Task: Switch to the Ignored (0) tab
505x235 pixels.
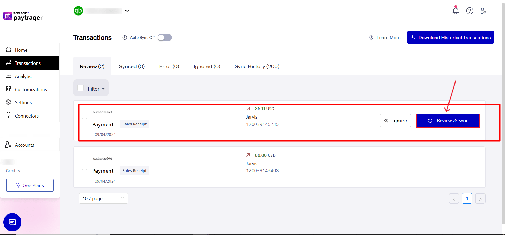Action: [207, 66]
